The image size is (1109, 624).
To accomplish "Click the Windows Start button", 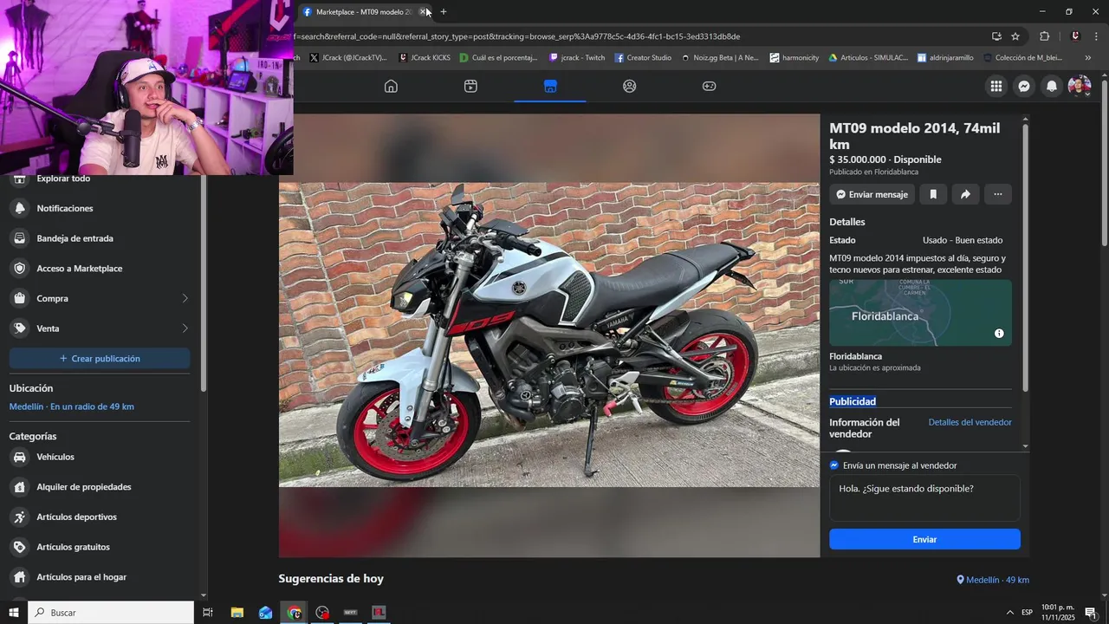I will pyautogui.click(x=14, y=613).
